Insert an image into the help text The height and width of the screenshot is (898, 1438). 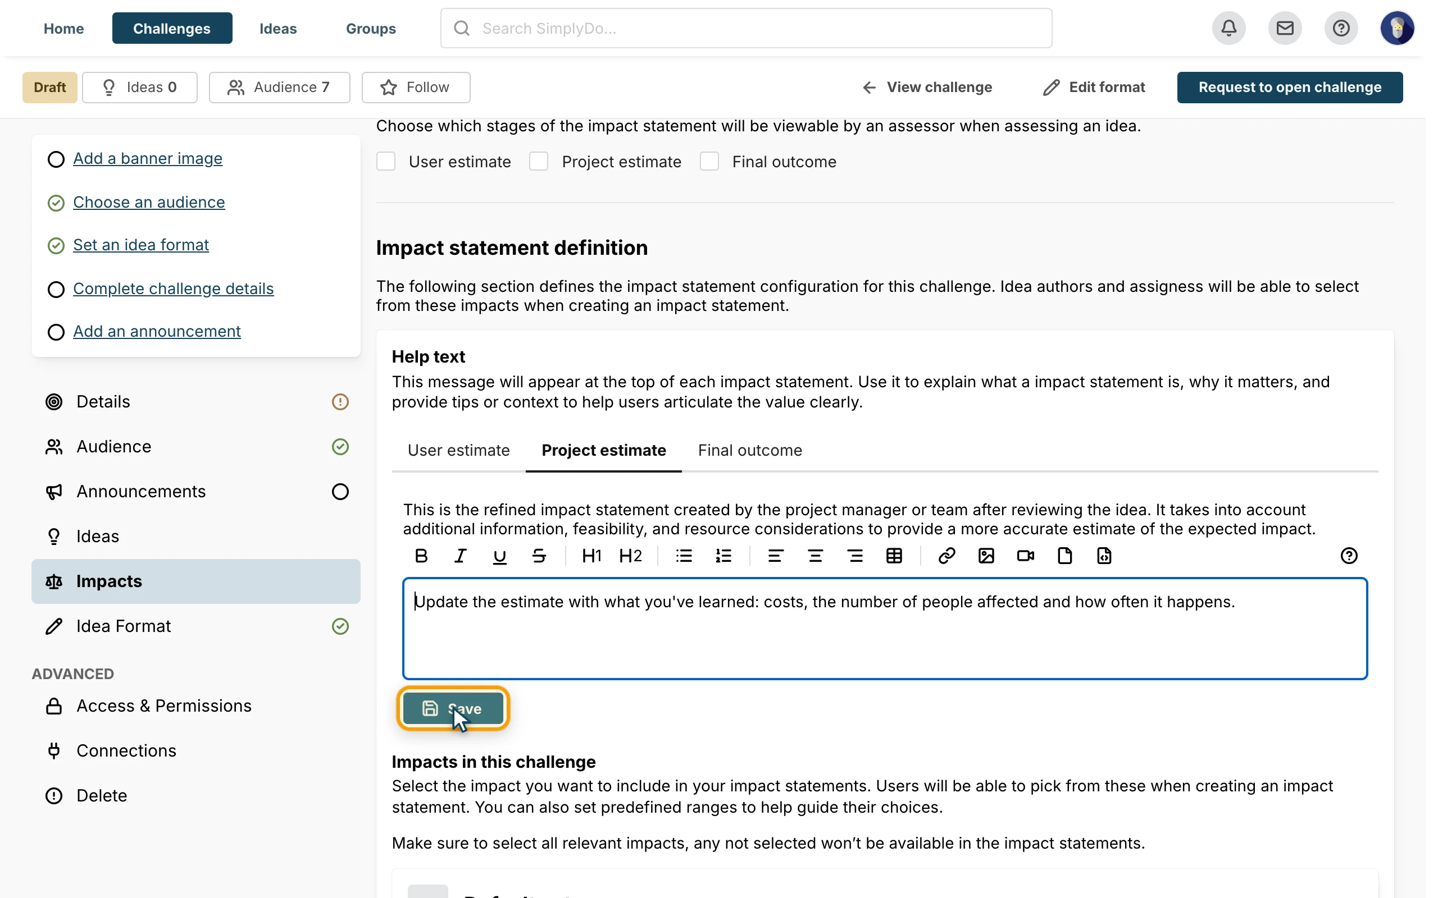986,556
